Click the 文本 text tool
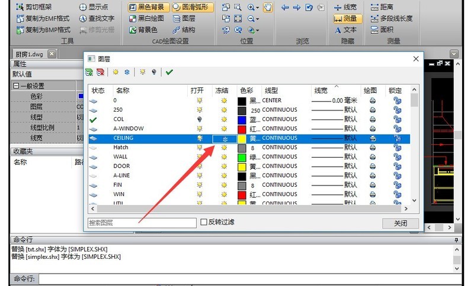Screen dimensions: 474x286 pyautogui.click(x=345, y=30)
